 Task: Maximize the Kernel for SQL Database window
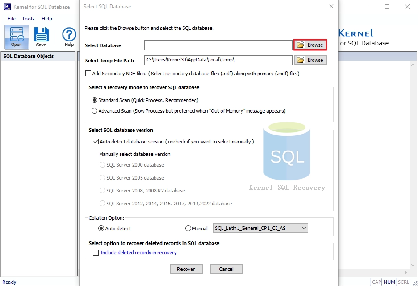(387, 7)
